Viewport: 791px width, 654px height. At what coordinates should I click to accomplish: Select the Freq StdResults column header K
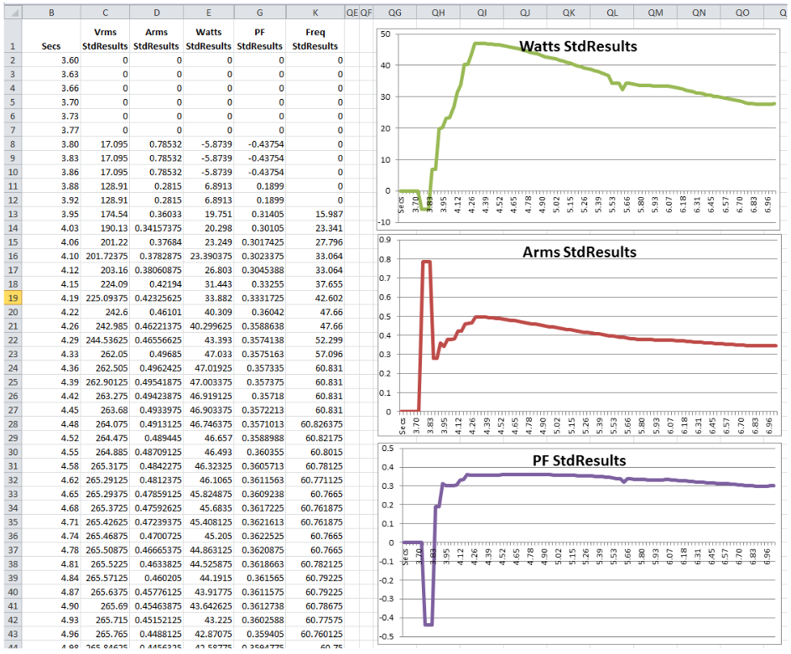[x=315, y=13]
